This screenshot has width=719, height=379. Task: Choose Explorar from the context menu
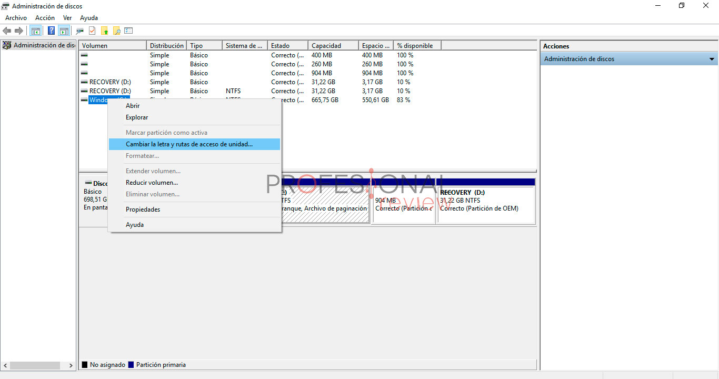(194, 117)
